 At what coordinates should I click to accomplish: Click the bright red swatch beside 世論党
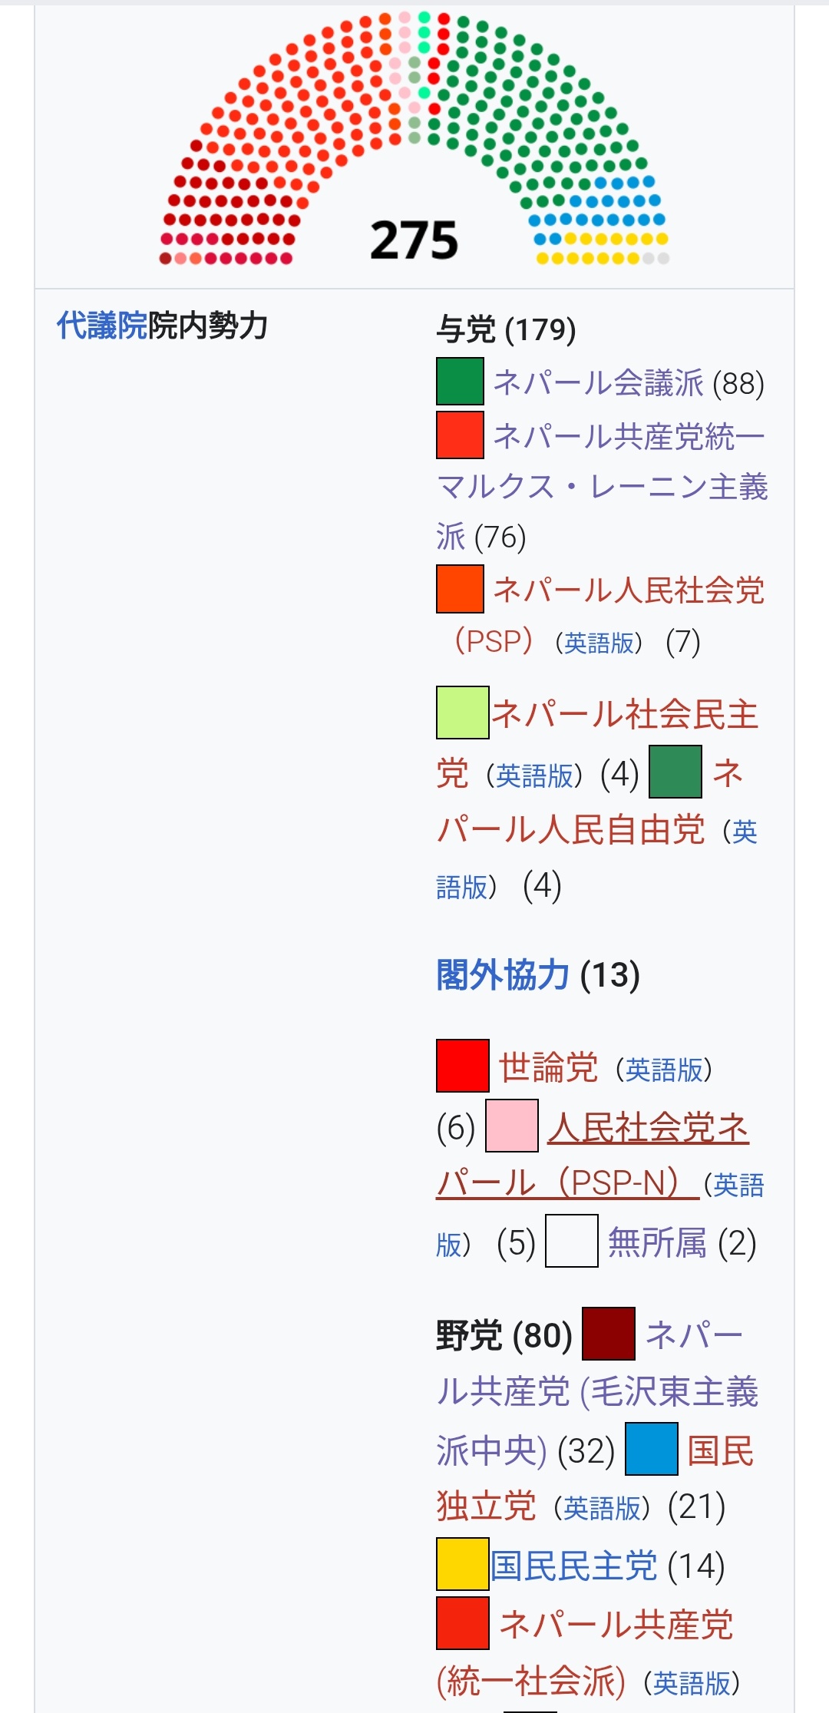point(462,1066)
